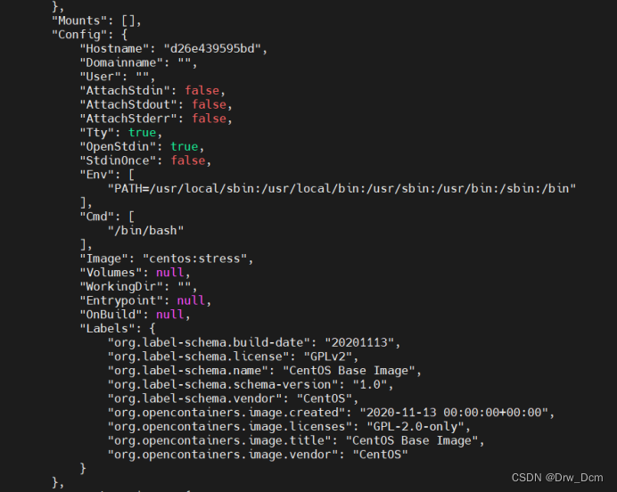This screenshot has height=492, width=617.
Task: Click the hostname value d26e439595bd
Action: [x=215, y=48]
